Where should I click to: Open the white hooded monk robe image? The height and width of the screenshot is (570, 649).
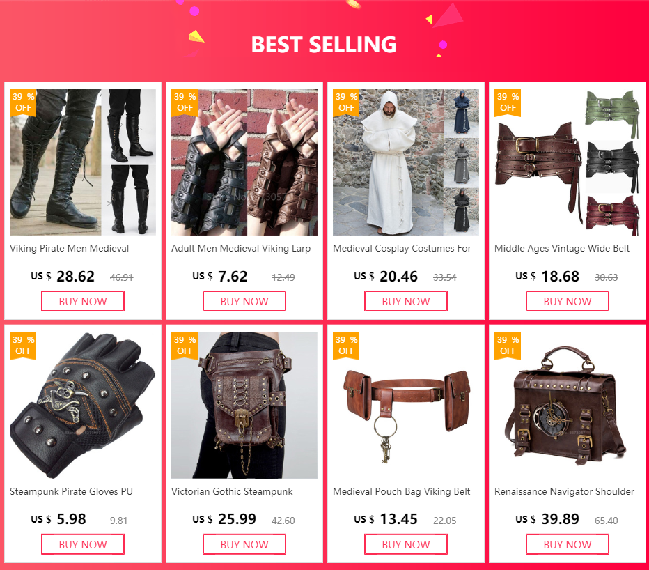click(x=405, y=162)
